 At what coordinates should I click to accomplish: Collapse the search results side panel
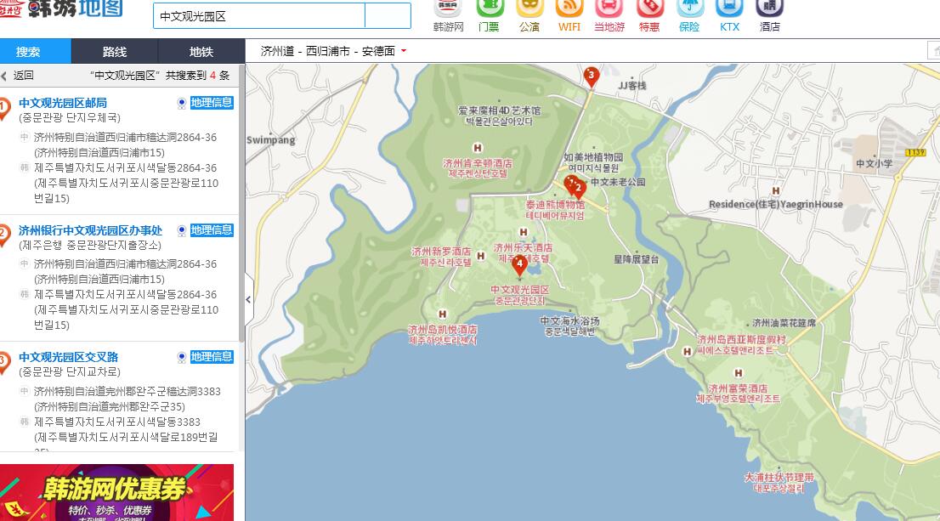point(248,299)
